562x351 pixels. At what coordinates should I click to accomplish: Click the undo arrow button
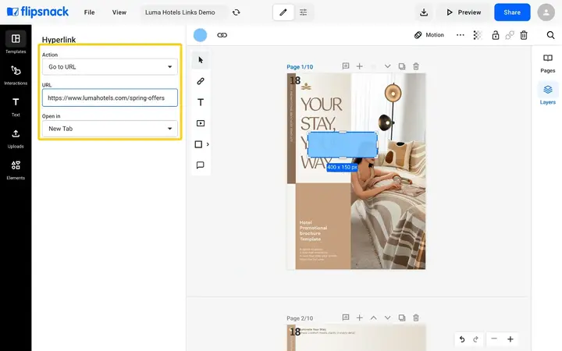pyautogui.click(x=462, y=339)
